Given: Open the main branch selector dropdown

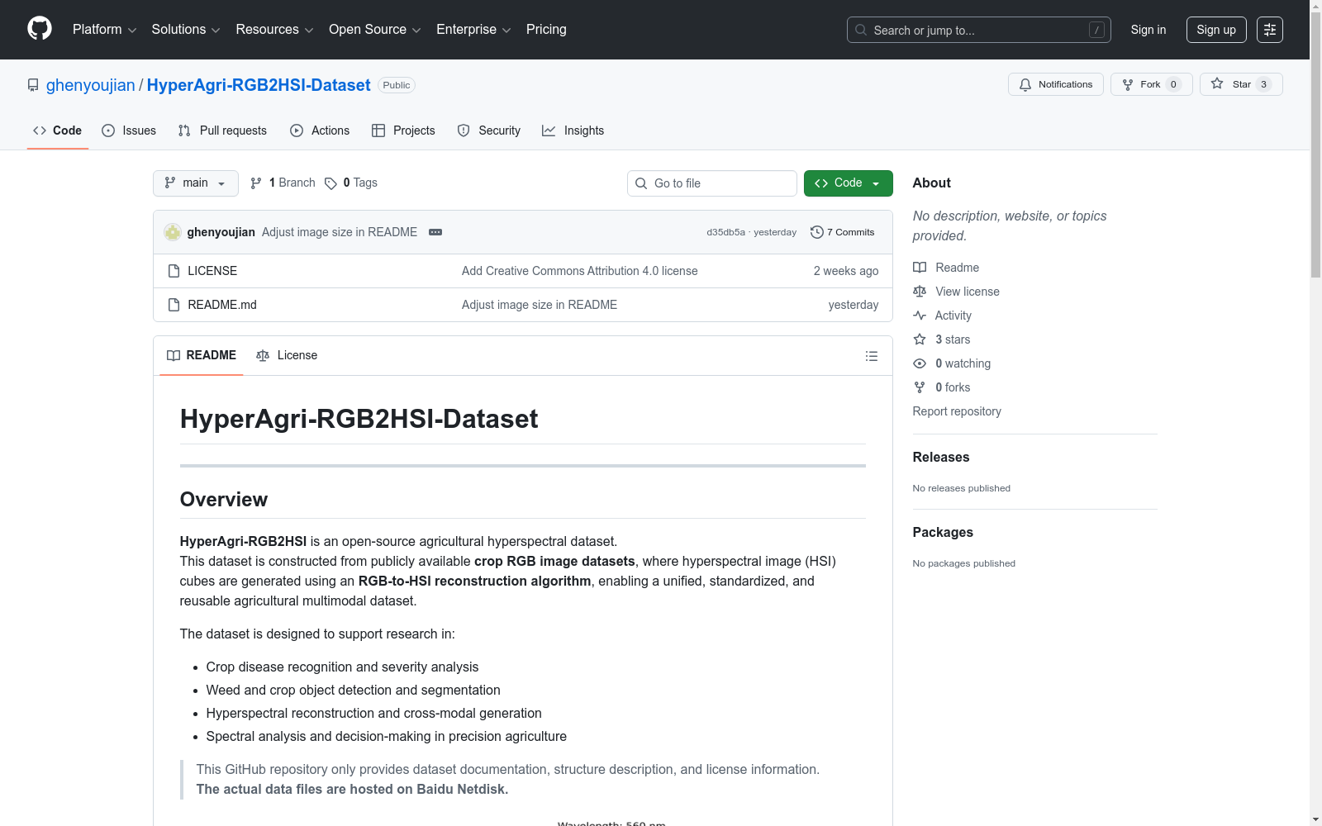Looking at the screenshot, I should [196, 183].
